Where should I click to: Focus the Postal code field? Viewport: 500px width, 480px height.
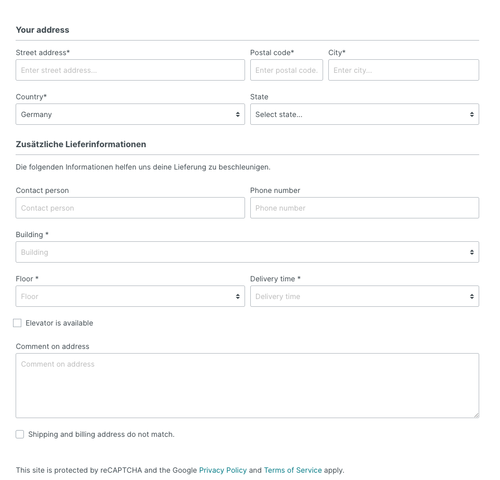point(286,70)
